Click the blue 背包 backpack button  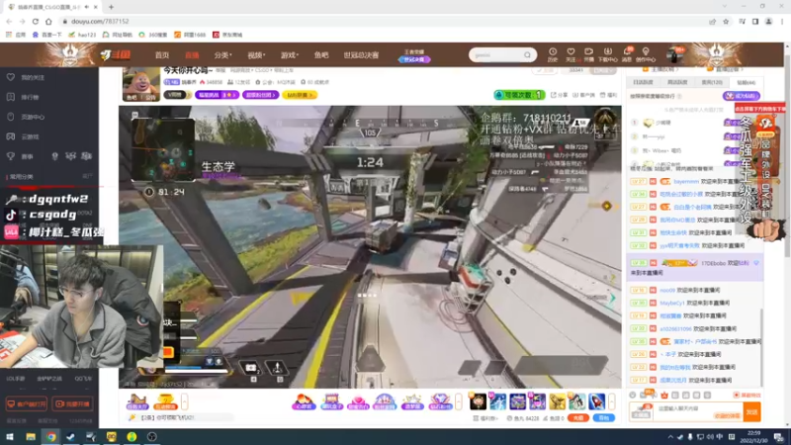click(604, 417)
